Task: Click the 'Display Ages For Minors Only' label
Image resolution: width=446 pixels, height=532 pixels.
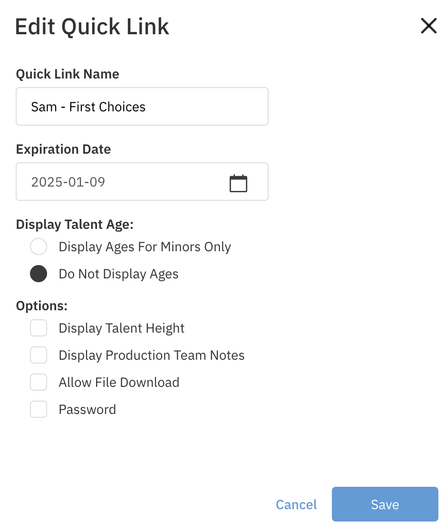Action: (145, 247)
